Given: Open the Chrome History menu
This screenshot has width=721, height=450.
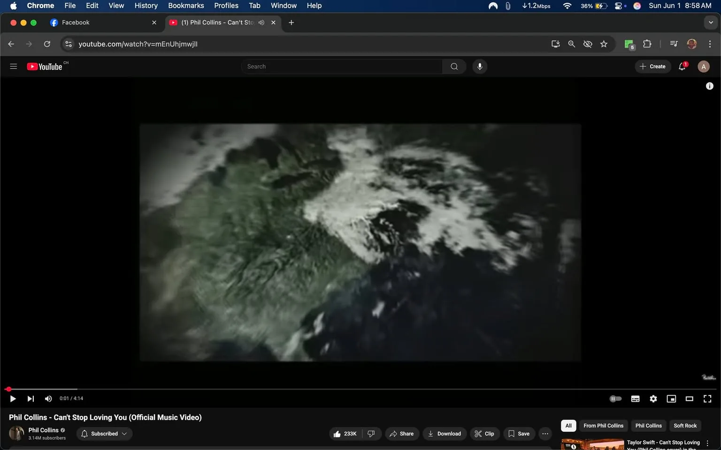Looking at the screenshot, I should coord(146,6).
